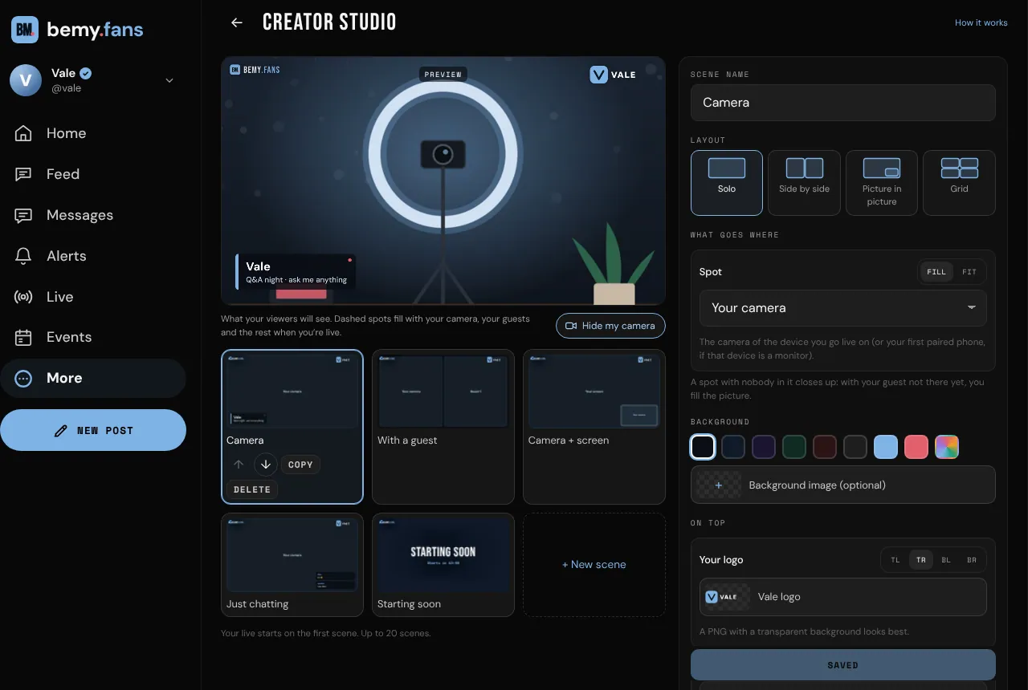Screen dimensions: 1028x690
Task: Set spot to FILL mode
Action: click(x=936, y=272)
